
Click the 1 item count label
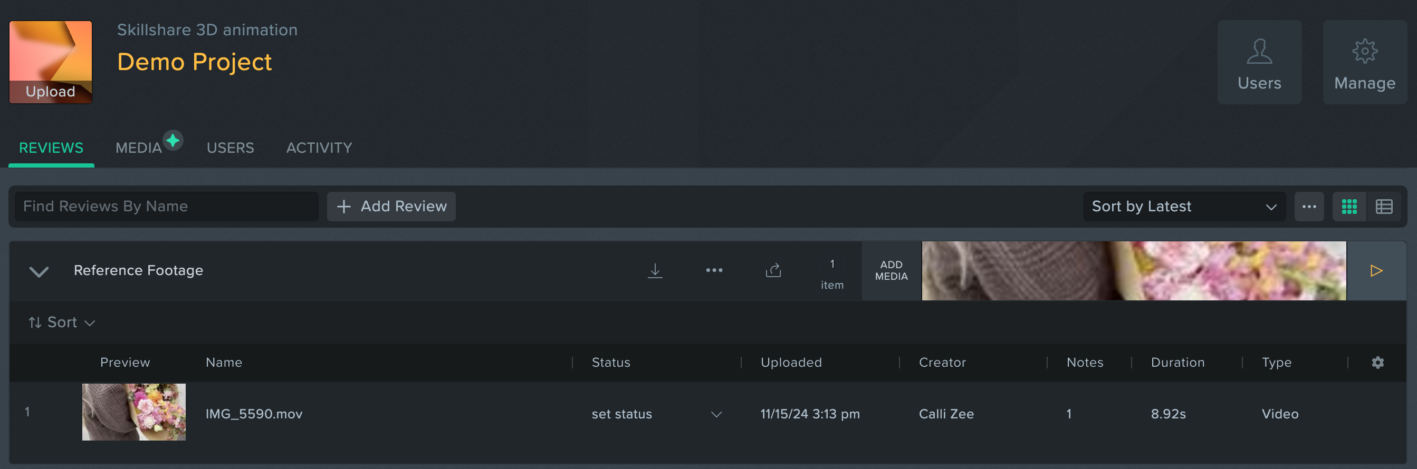pyautogui.click(x=832, y=274)
